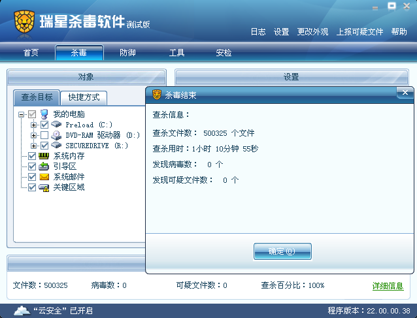Click the DVD-RAM drive disc icon
The width and height of the screenshot is (417, 318).
click(x=56, y=135)
